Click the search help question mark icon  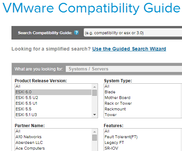tap(76, 32)
